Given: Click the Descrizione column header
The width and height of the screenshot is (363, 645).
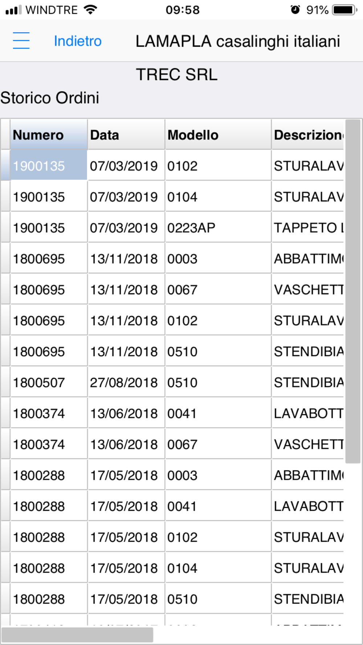Looking at the screenshot, I should 308,135.
